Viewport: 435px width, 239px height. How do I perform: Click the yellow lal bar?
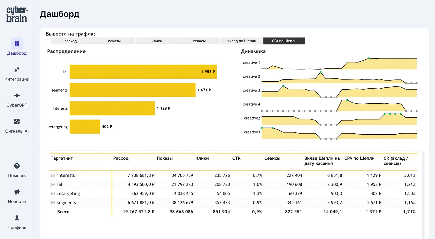coord(143,72)
